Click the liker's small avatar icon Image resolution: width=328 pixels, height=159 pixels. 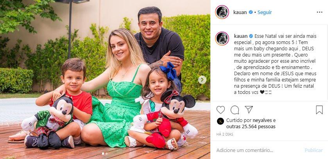coord(220,121)
